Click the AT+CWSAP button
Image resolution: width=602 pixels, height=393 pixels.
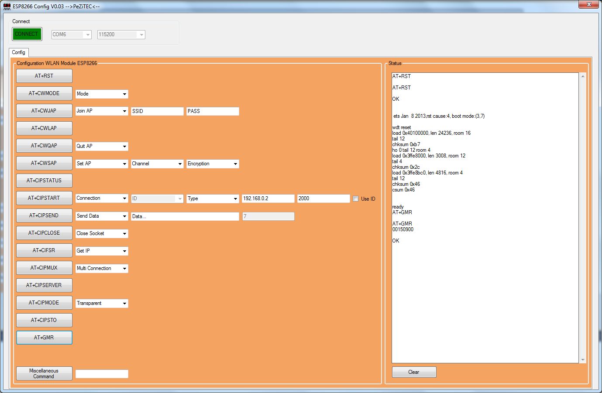click(44, 163)
